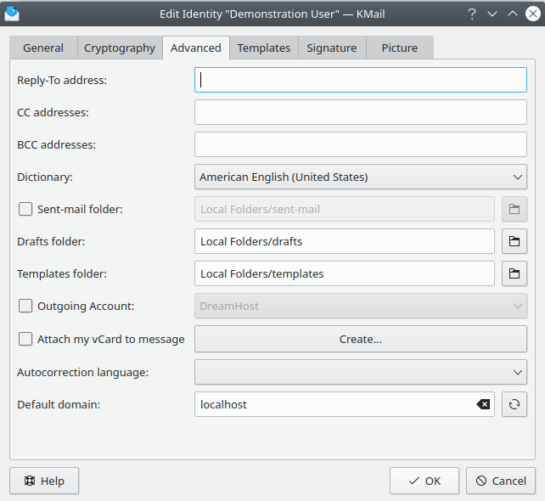Open the Signature tab
The height and width of the screenshot is (501, 545).
coord(332,48)
